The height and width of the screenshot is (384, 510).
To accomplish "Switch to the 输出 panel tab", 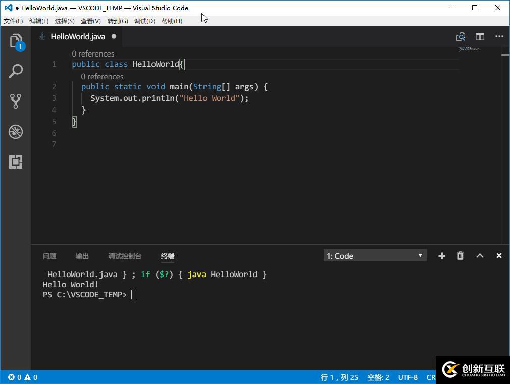I will click(82, 256).
